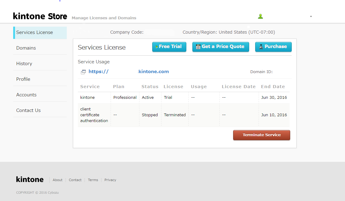Image resolution: width=345 pixels, height=201 pixels.
Task: Click the License column header
Action: [x=173, y=87]
